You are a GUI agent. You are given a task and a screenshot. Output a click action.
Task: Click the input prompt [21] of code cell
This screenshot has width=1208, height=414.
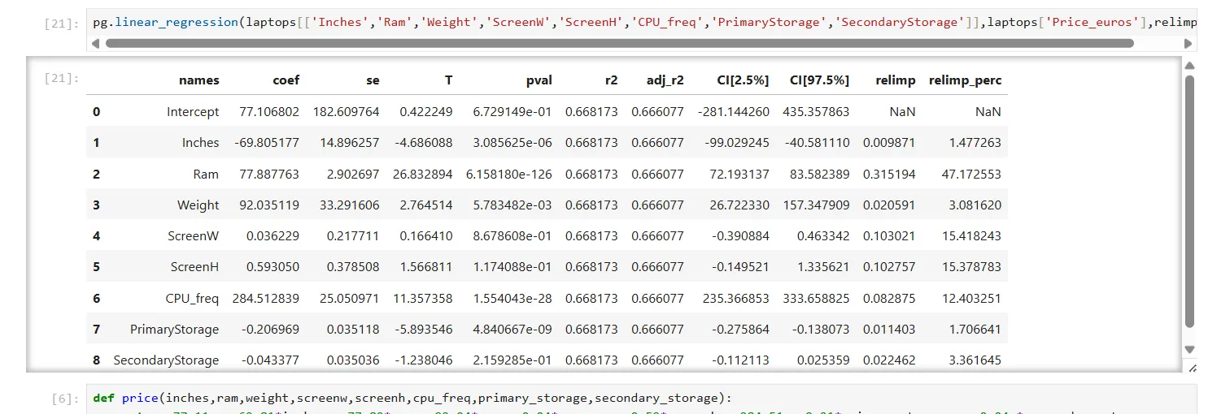click(x=61, y=22)
